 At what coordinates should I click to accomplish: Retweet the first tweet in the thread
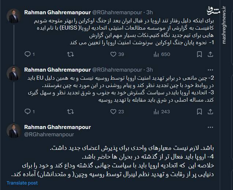coord(70,54)
